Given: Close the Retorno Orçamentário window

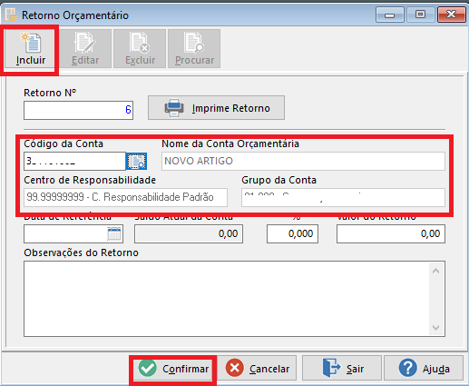Looking at the screenshot, I should (452, 15).
